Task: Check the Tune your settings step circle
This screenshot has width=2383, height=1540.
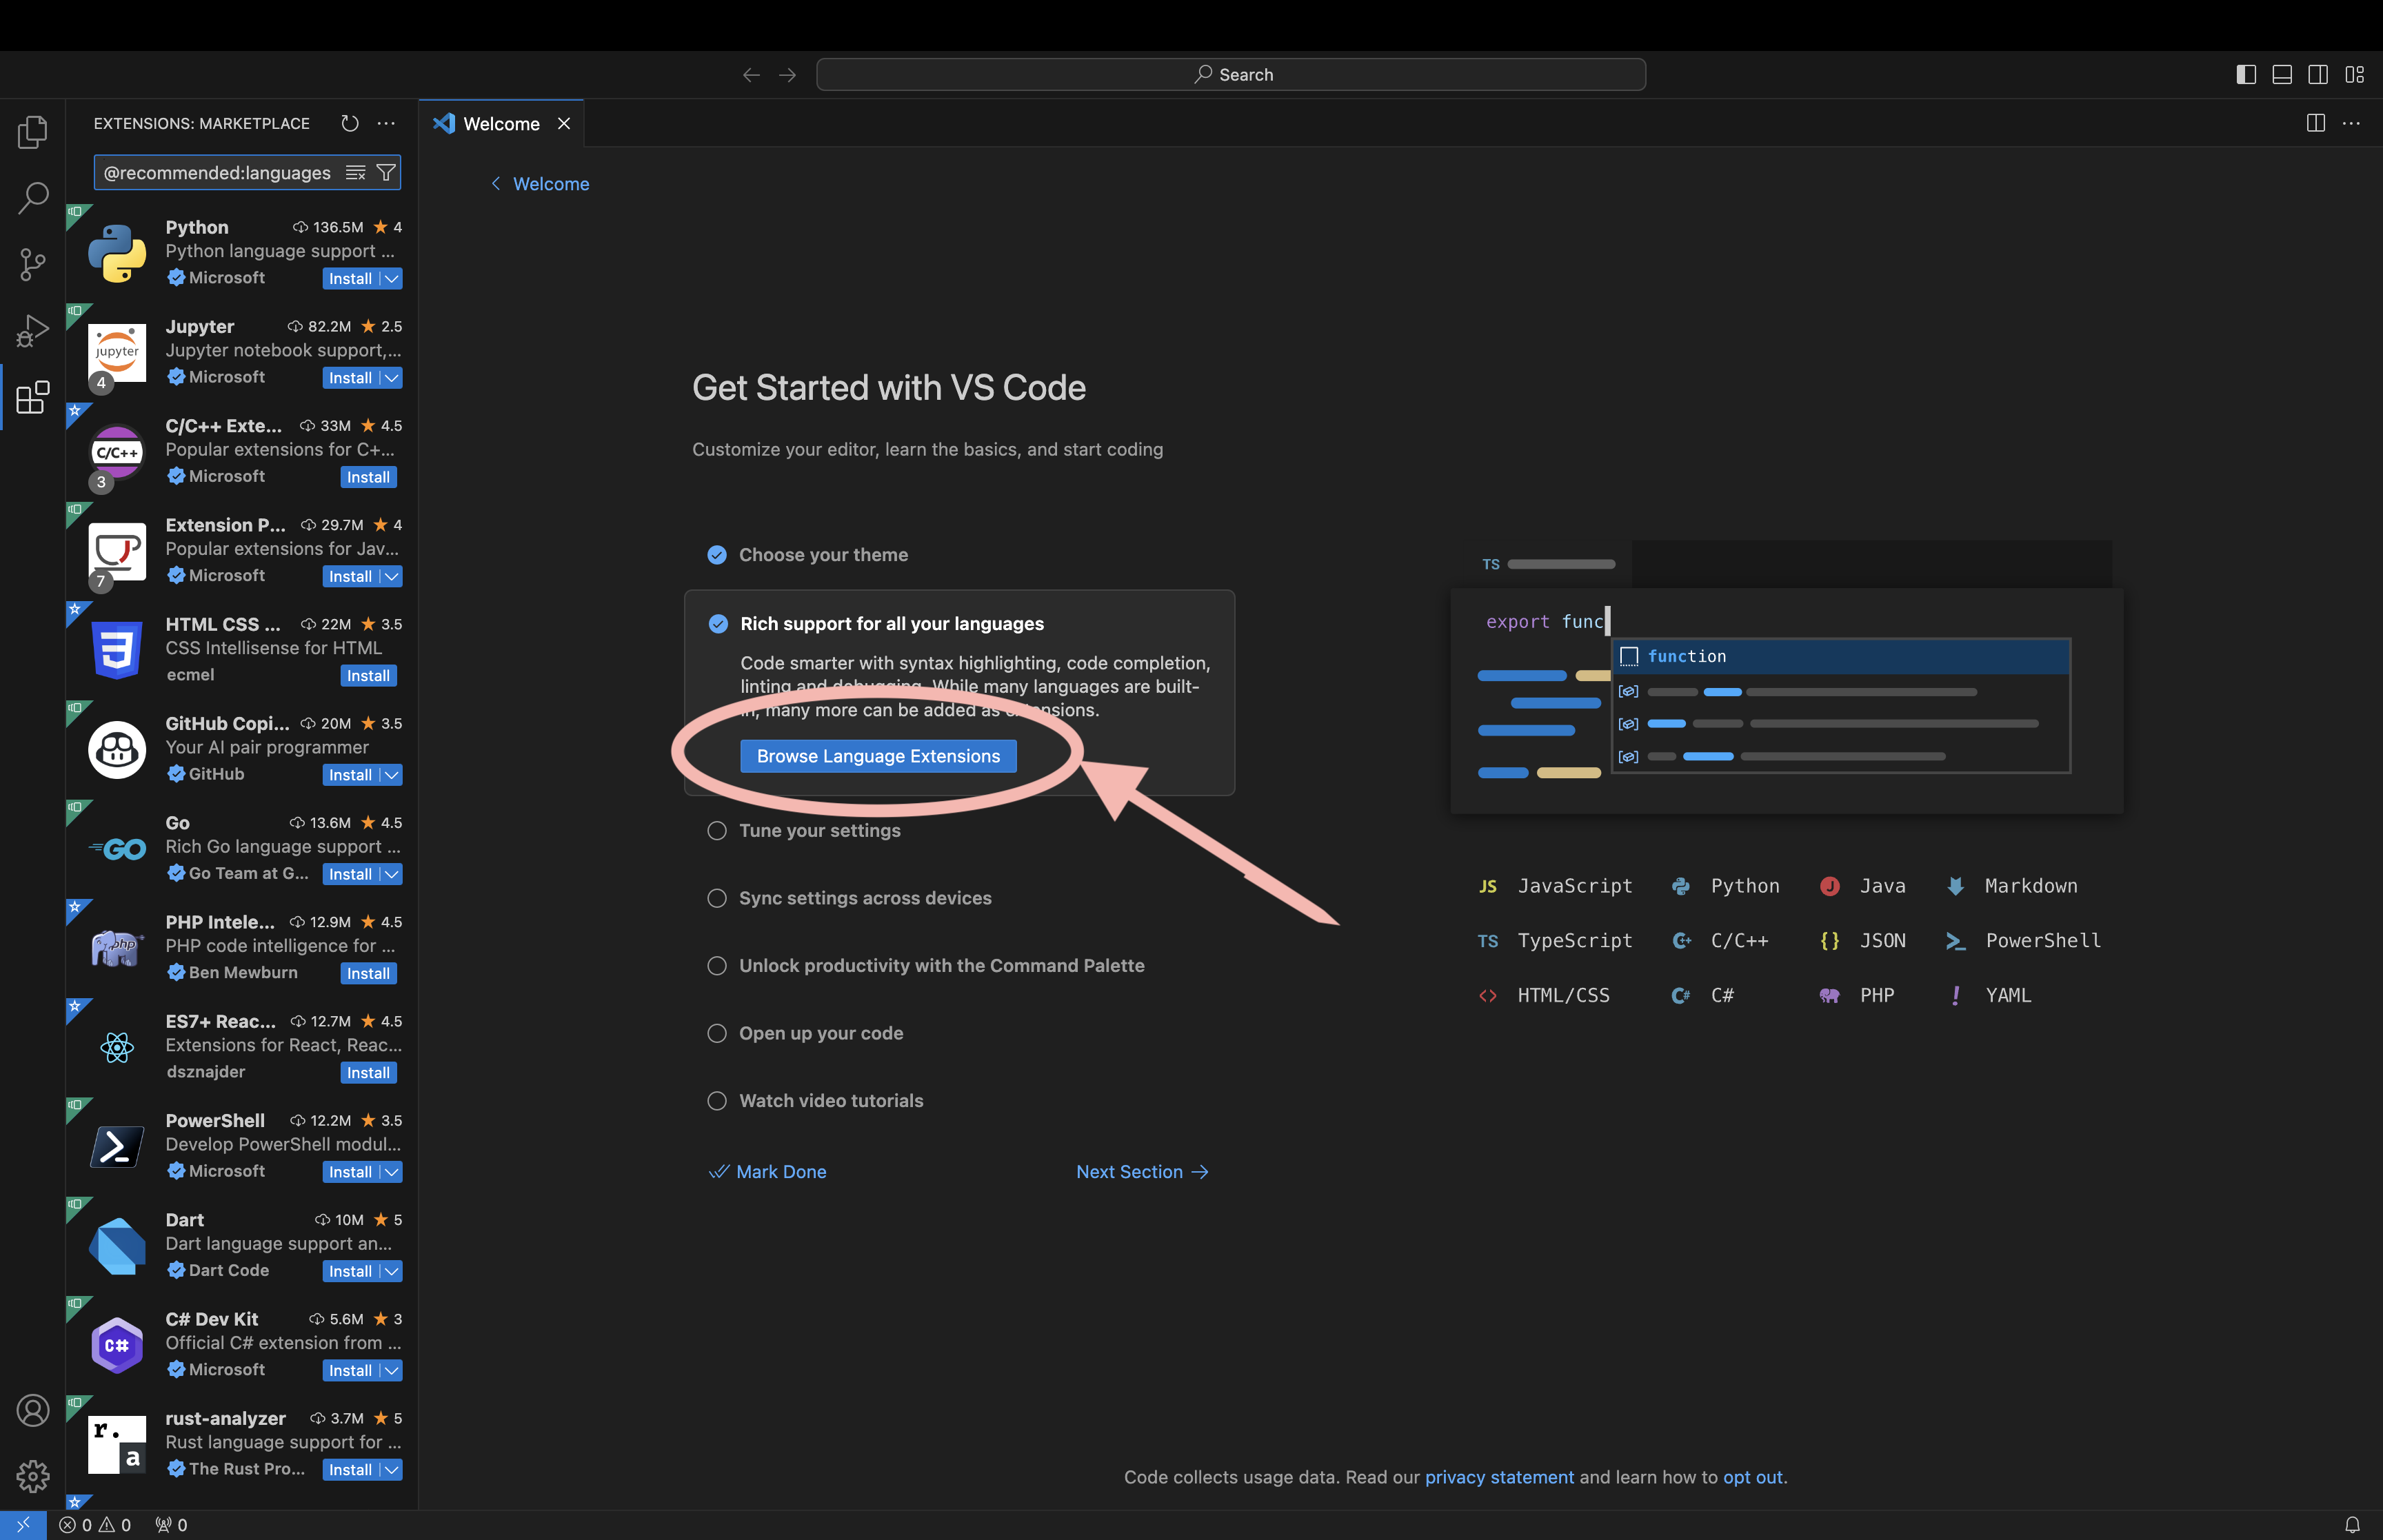Action: 717,831
